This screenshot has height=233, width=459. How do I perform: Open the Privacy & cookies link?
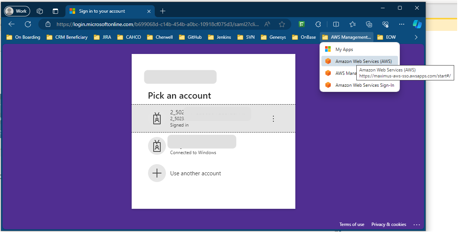pos(388,224)
